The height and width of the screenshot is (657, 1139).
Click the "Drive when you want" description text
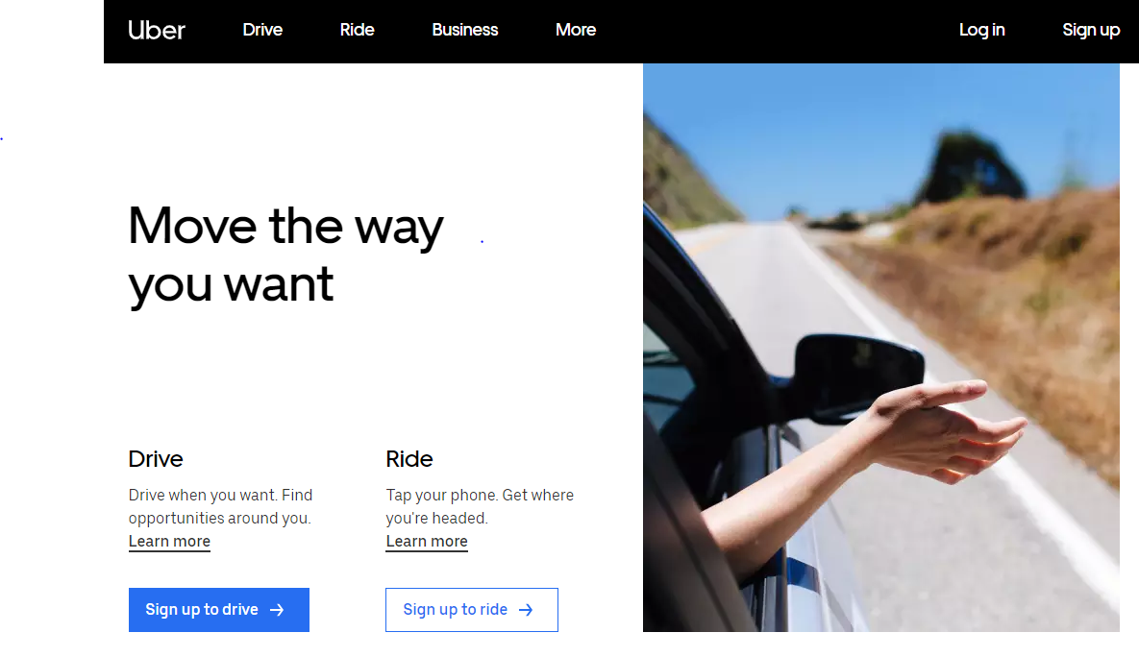(220, 507)
